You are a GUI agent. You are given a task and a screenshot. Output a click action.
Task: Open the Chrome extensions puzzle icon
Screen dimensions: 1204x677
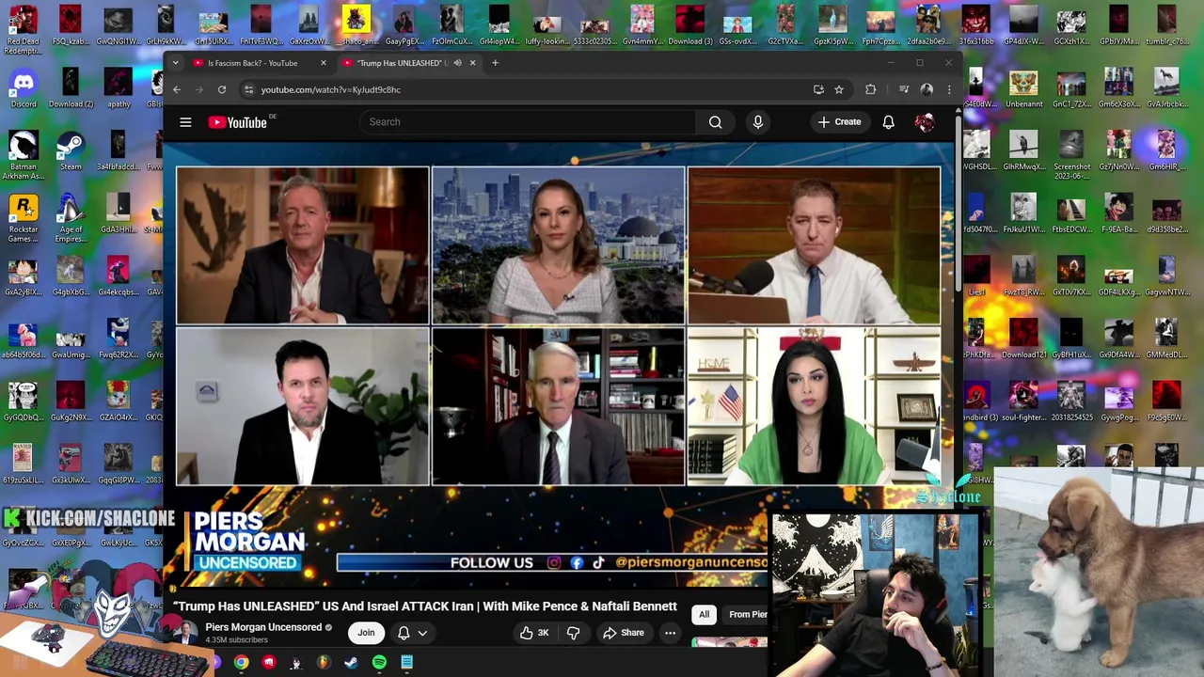click(x=870, y=89)
